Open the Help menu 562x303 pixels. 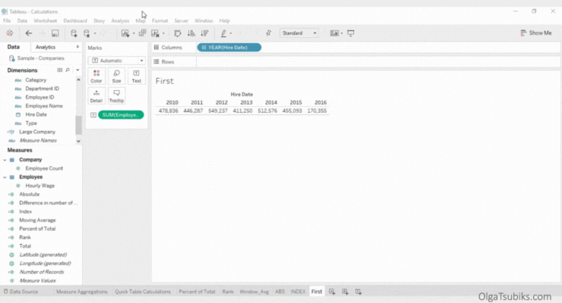pos(224,20)
